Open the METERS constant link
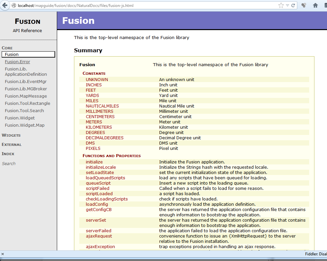The height and width of the screenshot is (261, 327). 94,122
